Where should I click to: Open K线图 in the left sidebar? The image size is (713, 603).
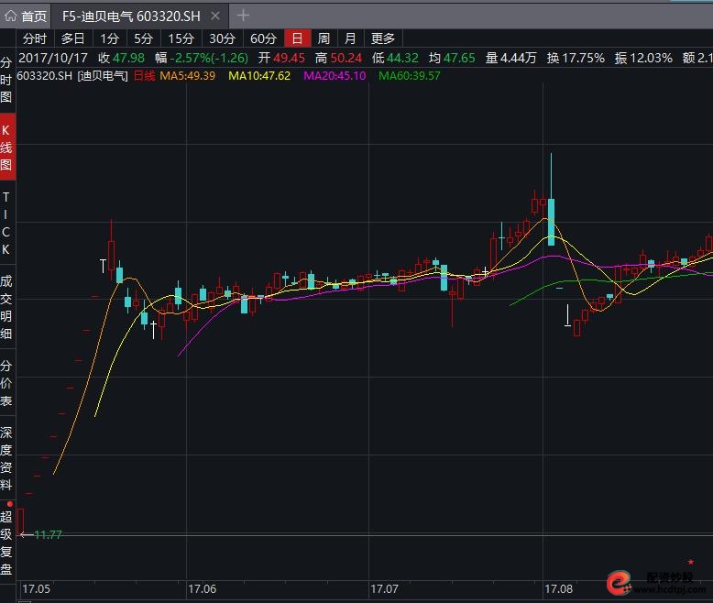click(6, 148)
